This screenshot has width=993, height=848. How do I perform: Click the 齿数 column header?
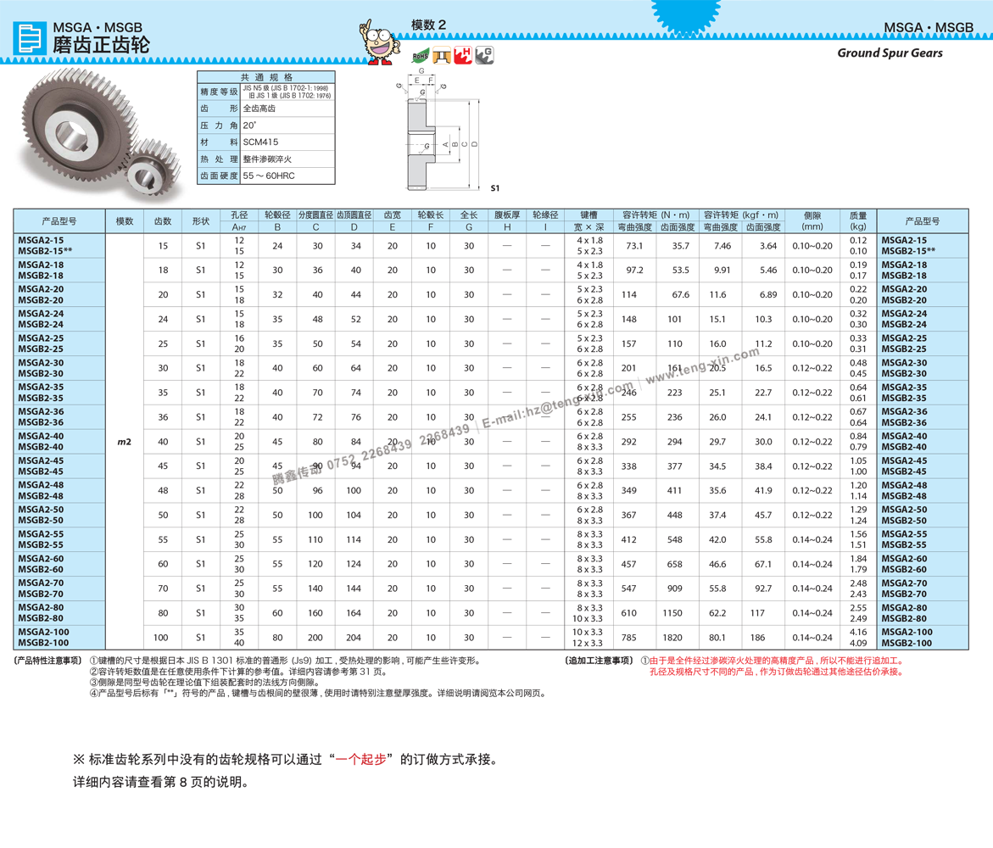[x=163, y=221]
